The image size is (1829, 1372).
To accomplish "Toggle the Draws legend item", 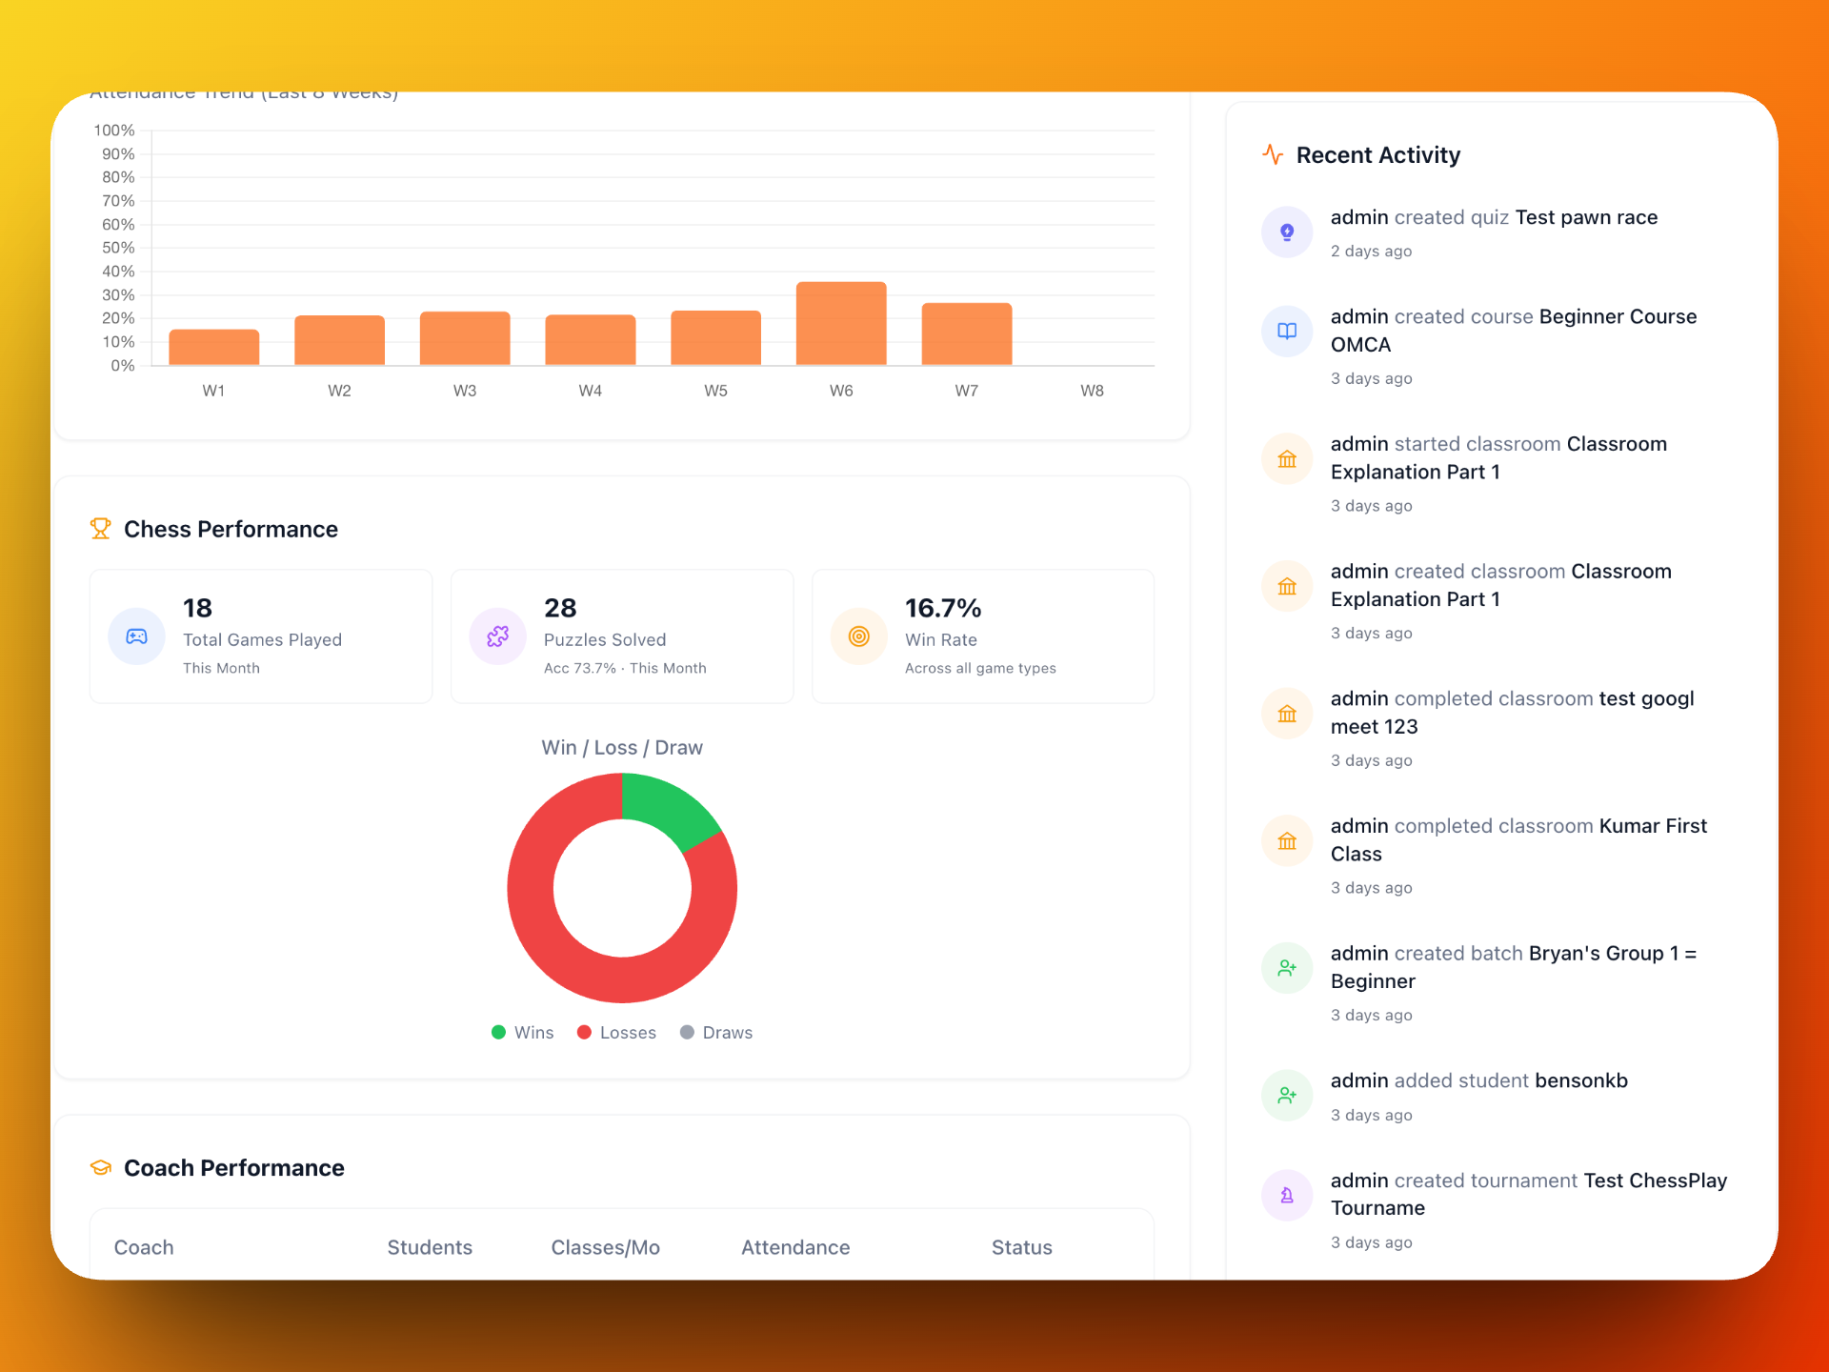I will (716, 1033).
